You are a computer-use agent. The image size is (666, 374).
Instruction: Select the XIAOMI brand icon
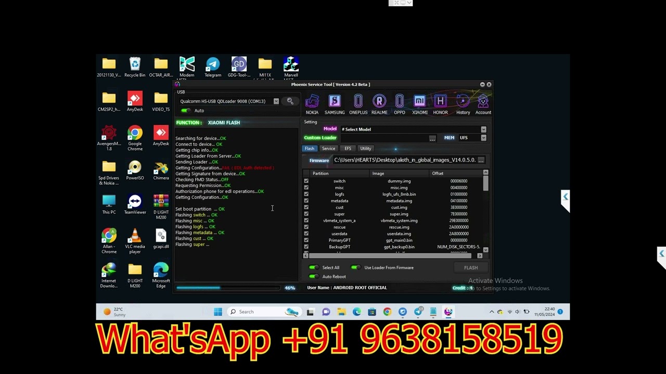pos(419,101)
